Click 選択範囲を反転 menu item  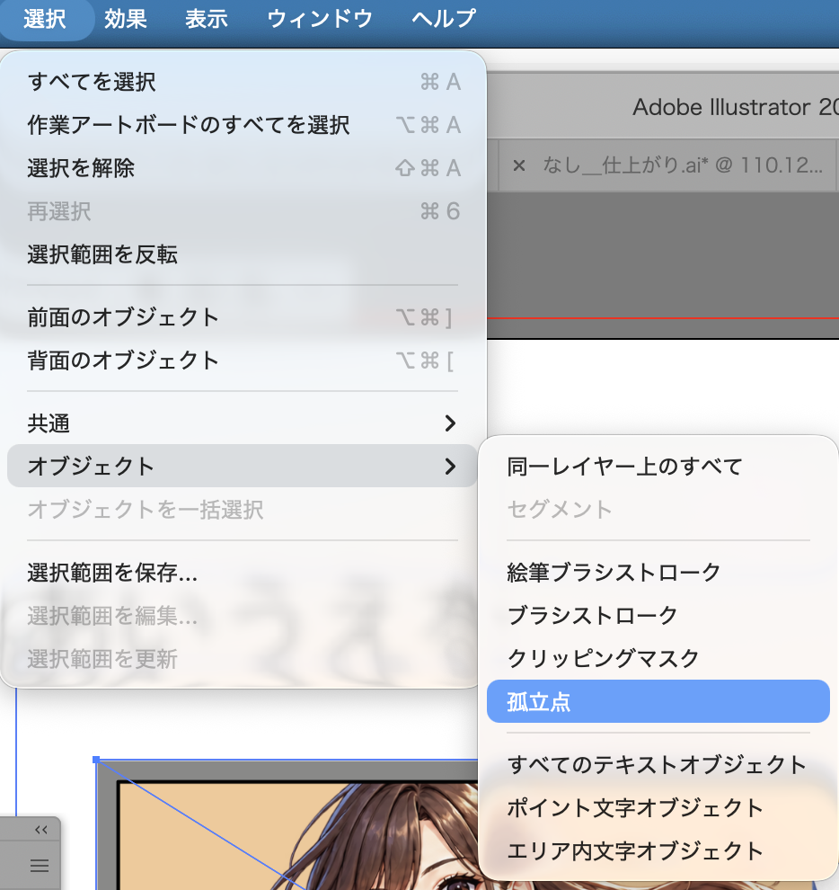point(243,254)
